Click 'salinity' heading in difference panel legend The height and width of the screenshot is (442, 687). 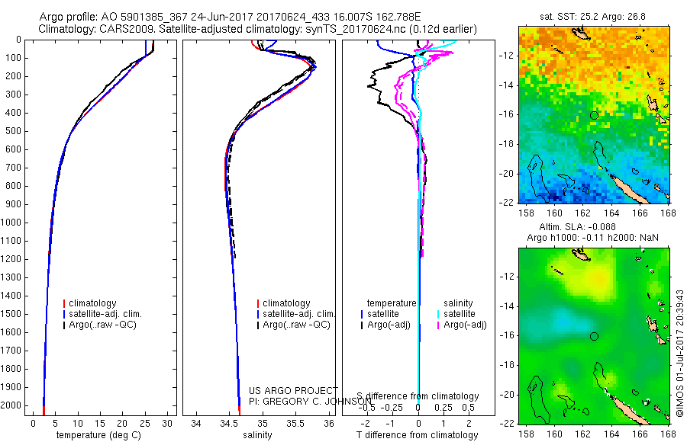click(458, 303)
